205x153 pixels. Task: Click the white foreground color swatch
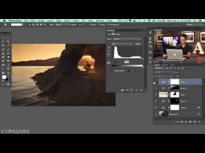click(x=4, y=77)
